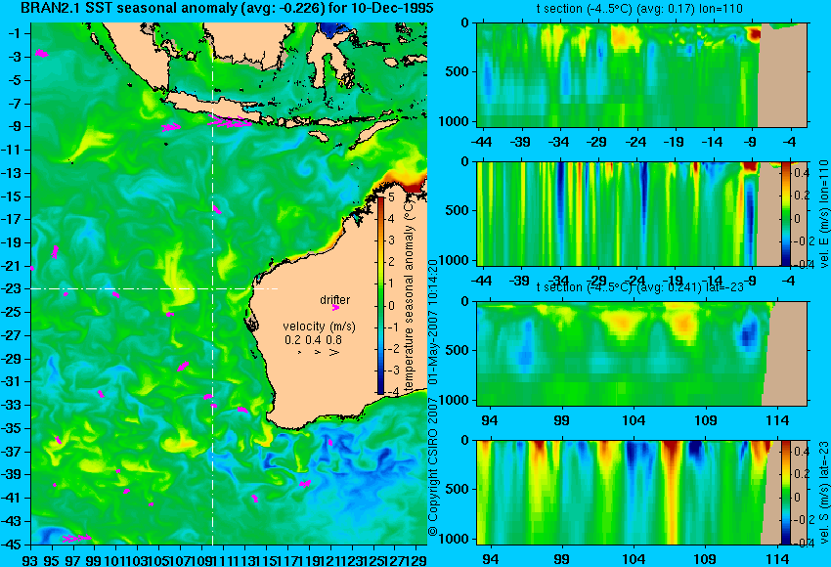Click the vertical dashed lon=110 section line on map
The image size is (831, 567).
[212, 283]
